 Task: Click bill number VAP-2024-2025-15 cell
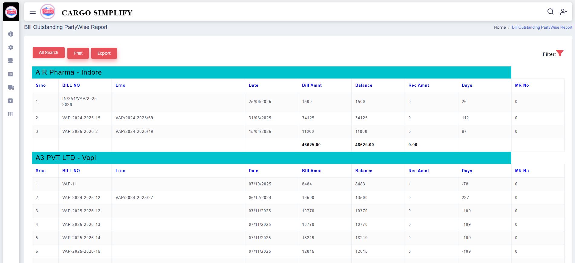click(x=81, y=118)
